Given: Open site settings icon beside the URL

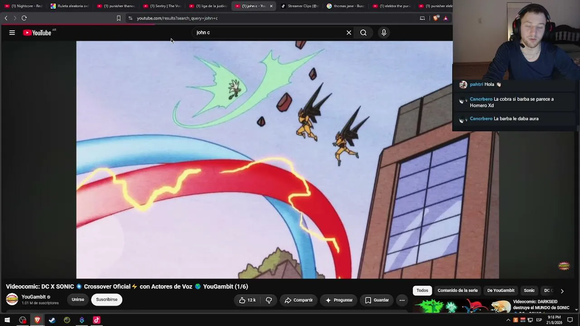Looking at the screenshot, I should tap(130, 18).
